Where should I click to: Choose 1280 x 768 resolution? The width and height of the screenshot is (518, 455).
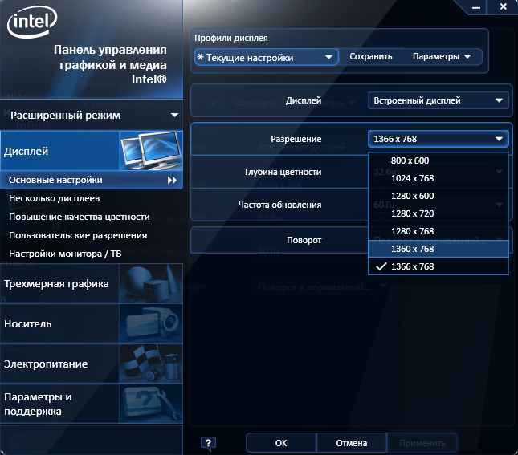tap(438, 231)
